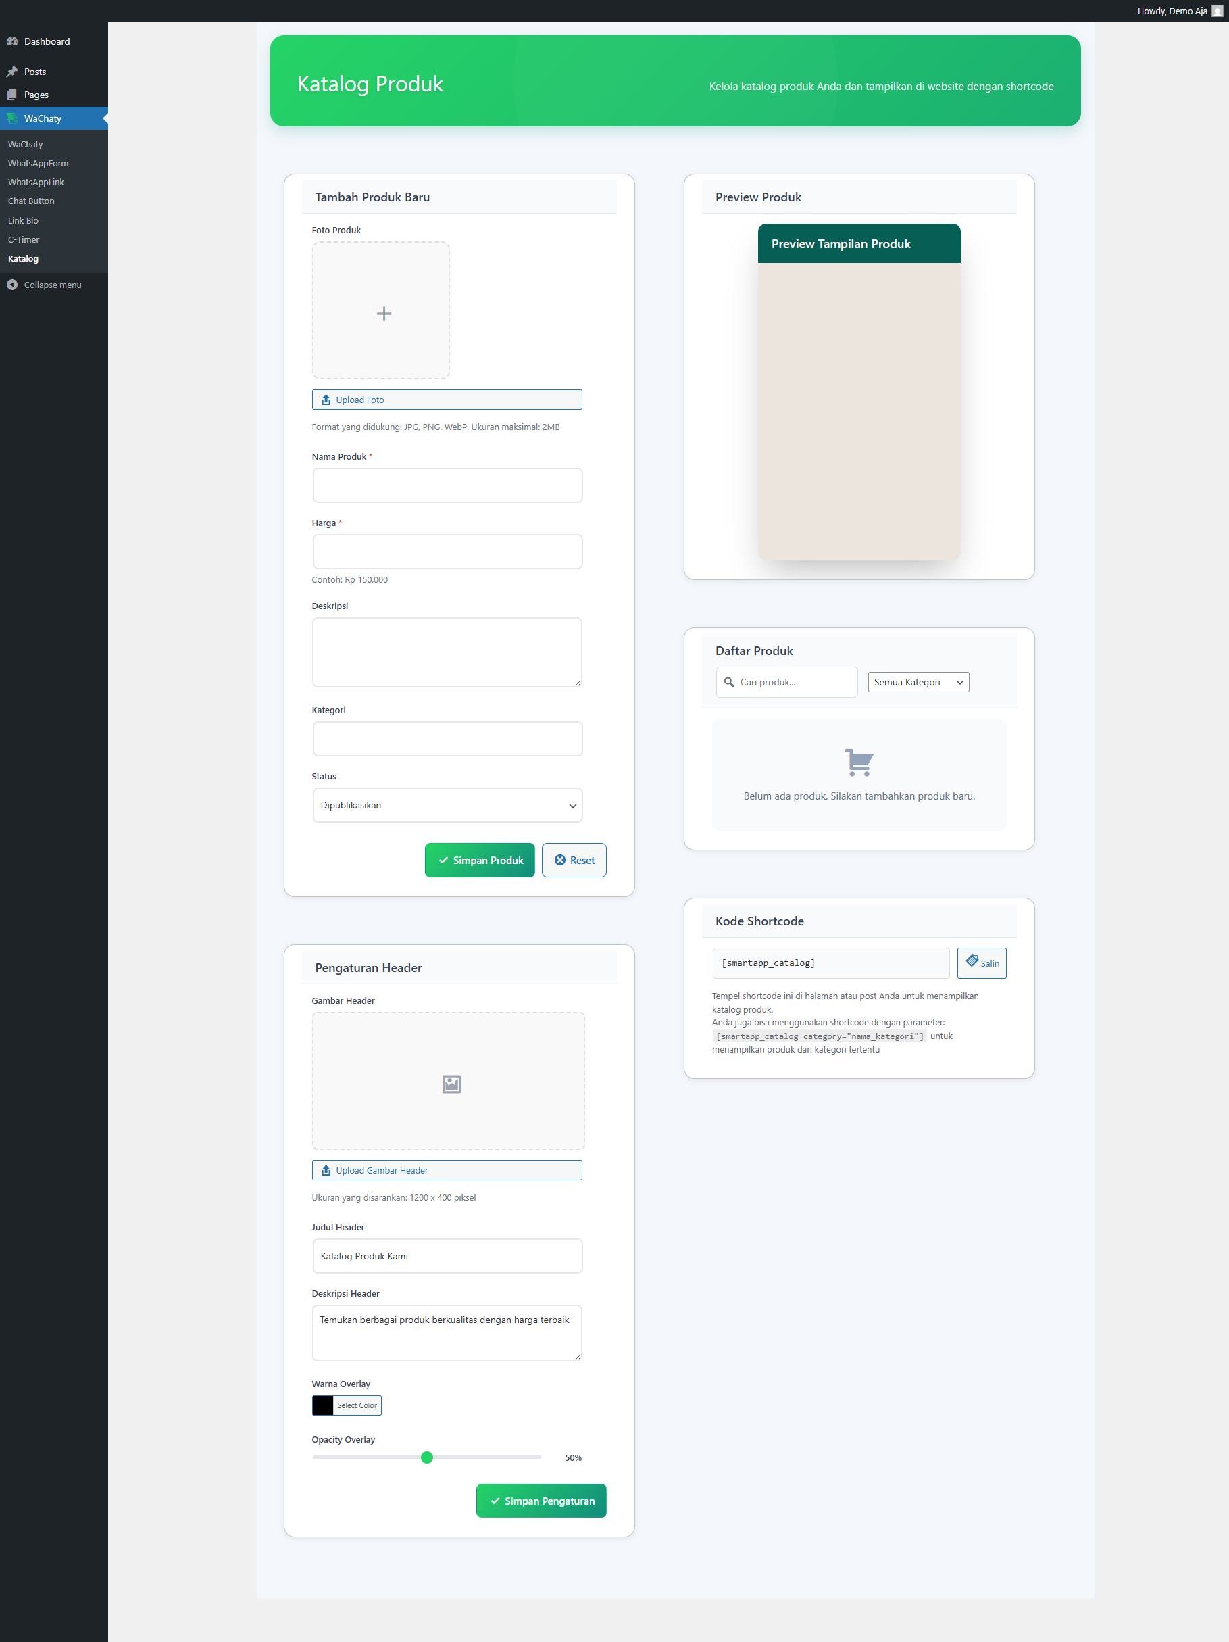Open the Warna Overlay black color swatch

click(x=323, y=1405)
